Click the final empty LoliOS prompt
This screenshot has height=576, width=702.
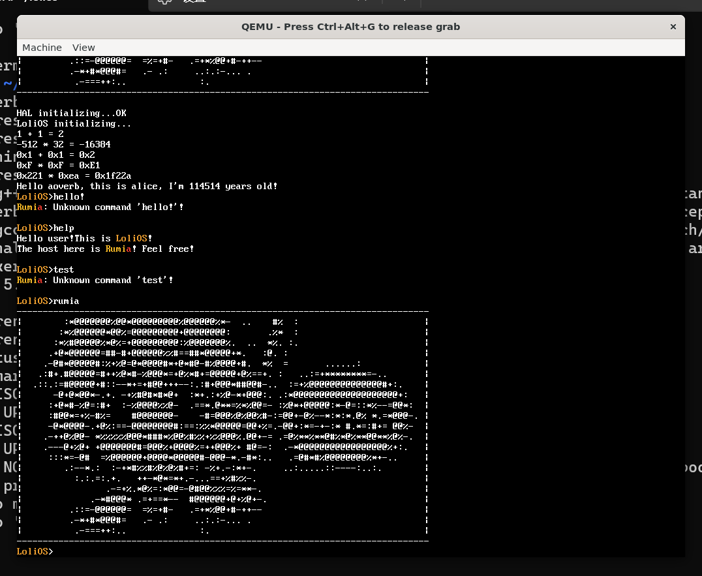35,552
